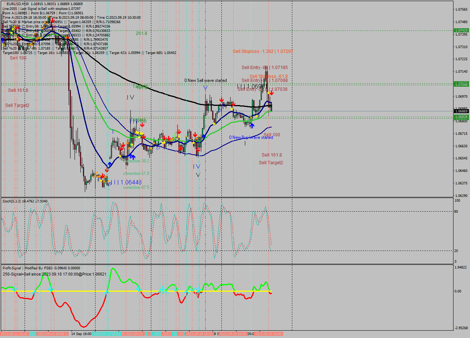Select the blue V symbol under New Sell wave text

(x=205, y=87)
